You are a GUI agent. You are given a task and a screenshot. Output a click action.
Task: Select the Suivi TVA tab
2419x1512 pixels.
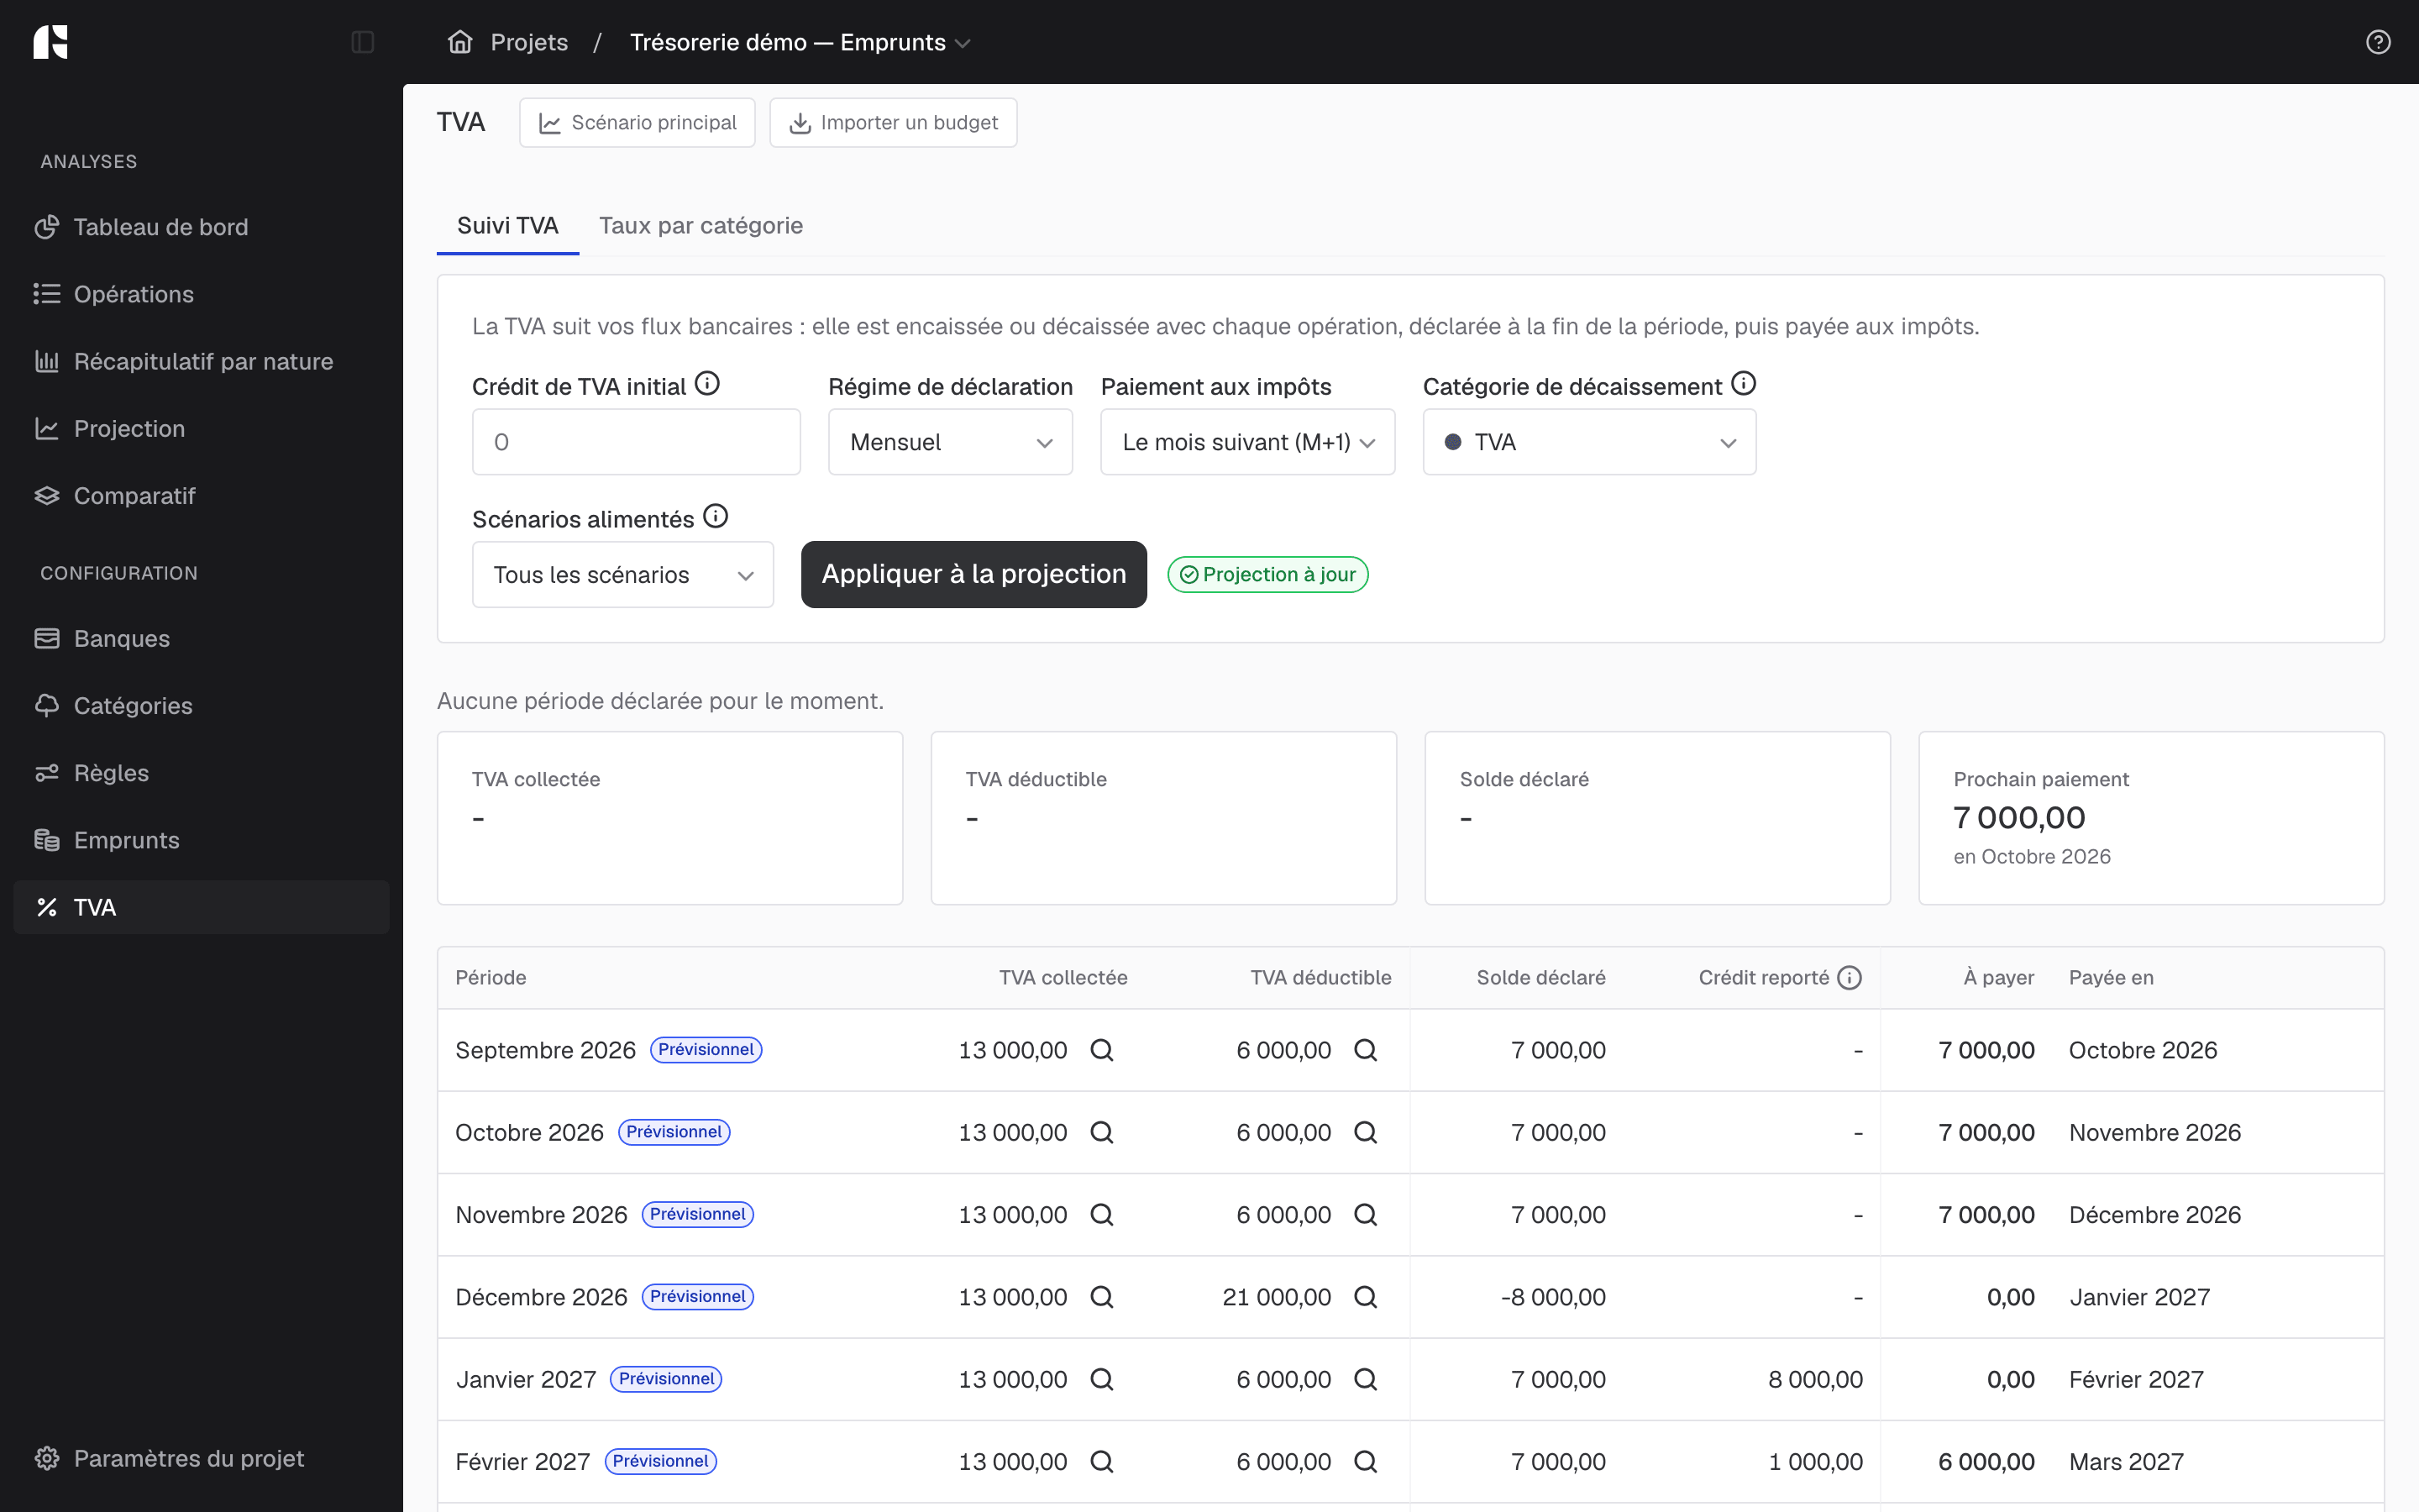(x=508, y=226)
